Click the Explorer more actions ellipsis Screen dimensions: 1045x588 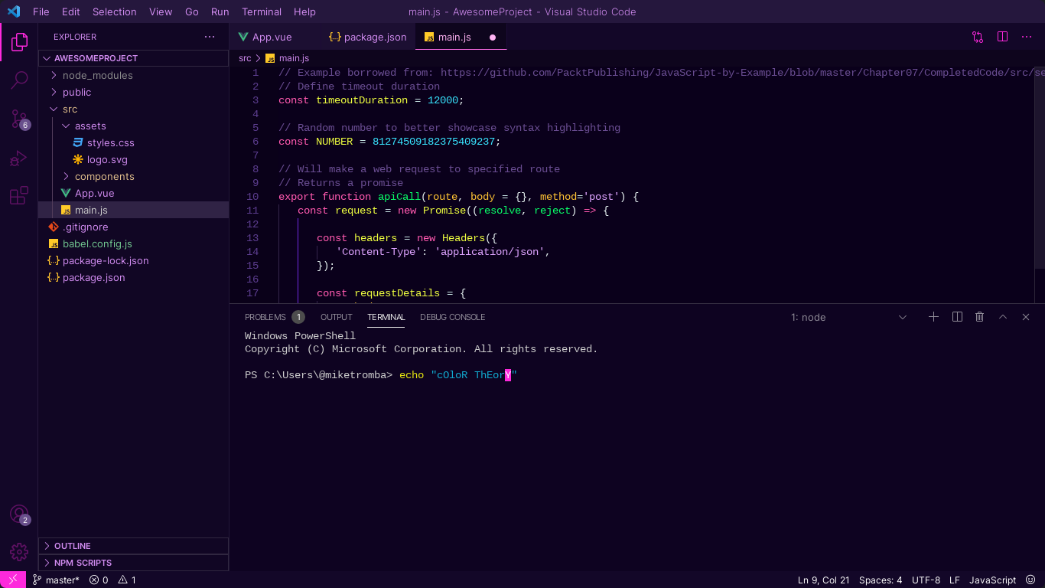(210, 37)
